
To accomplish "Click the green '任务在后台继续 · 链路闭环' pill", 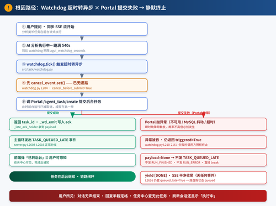I will pyautogui.click(x=72, y=177).
